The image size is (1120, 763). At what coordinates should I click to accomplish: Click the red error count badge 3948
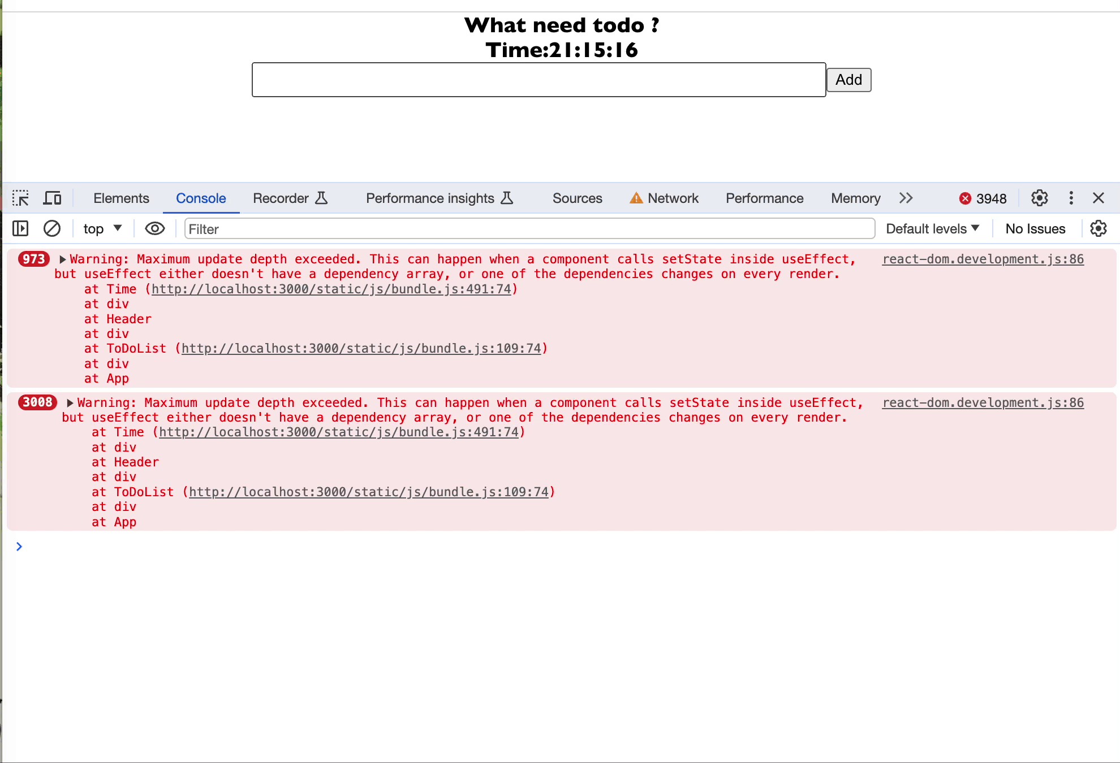pyautogui.click(x=983, y=199)
